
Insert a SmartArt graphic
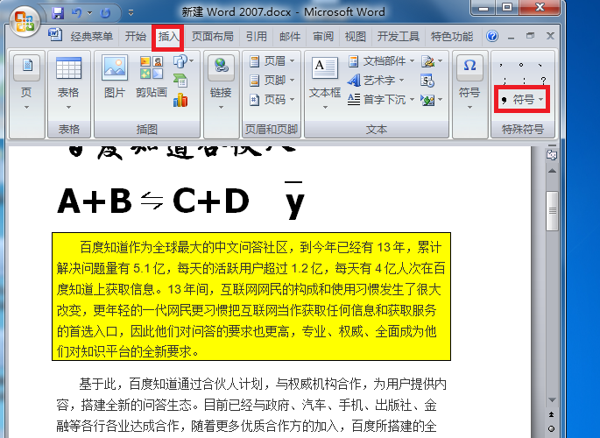[x=180, y=81]
